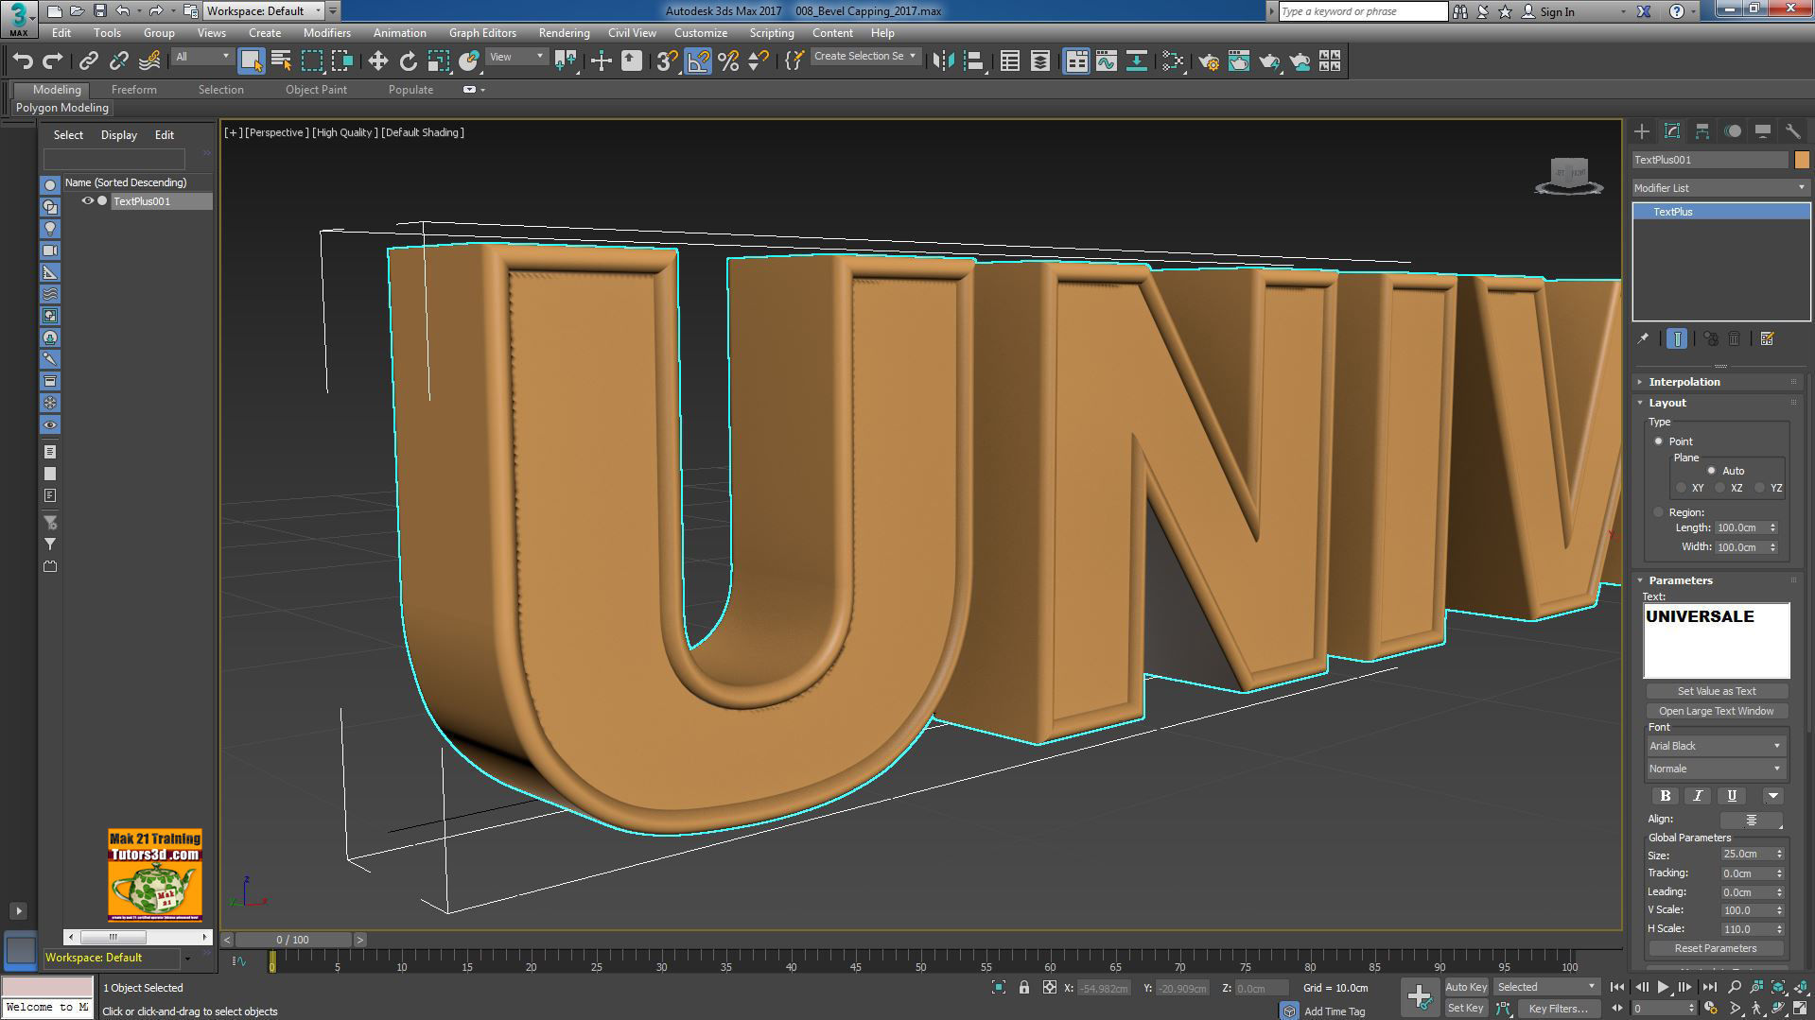The height and width of the screenshot is (1020, 1815).
Task: Open the Modifier List dropdown
Action: 1720,188
